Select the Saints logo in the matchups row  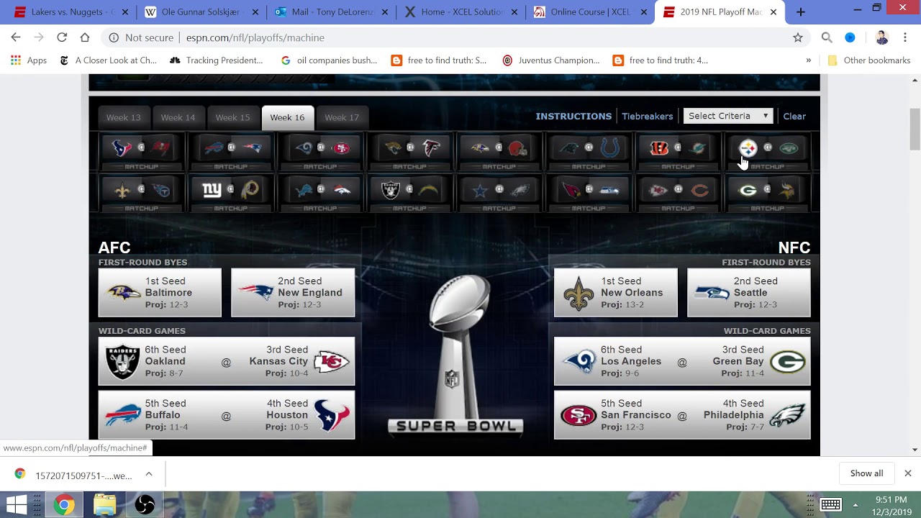(122, 190)
